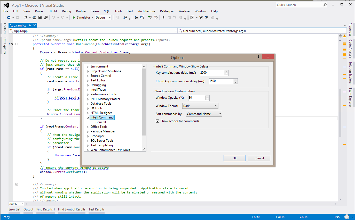Open the Team Explorer side tab

tap(350, 97)
